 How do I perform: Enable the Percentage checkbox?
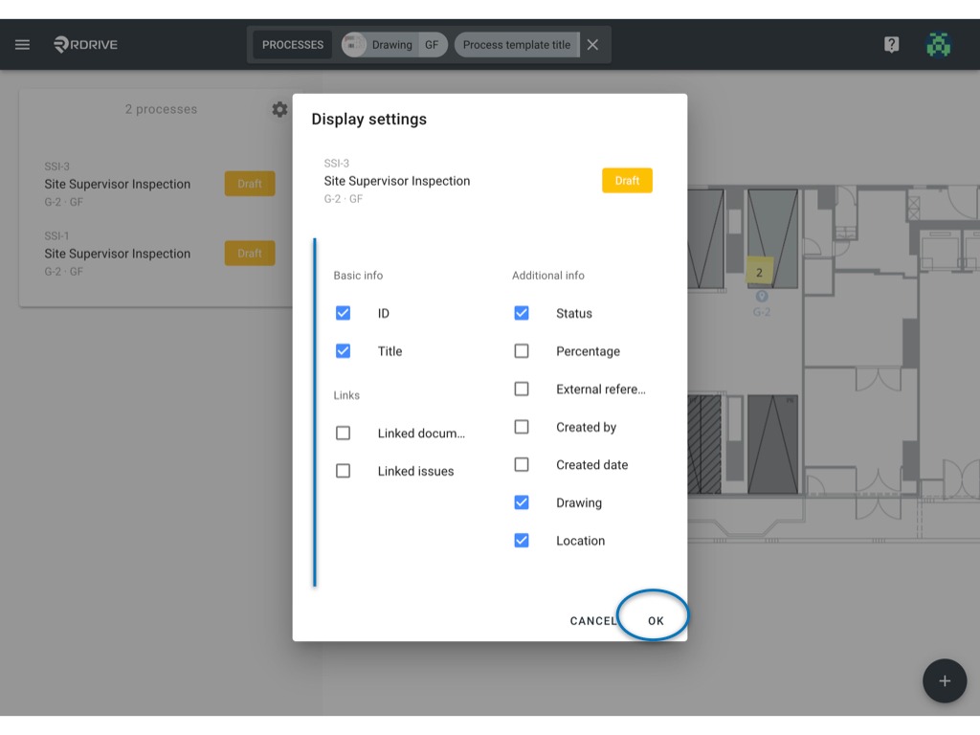tap(522, 351)
